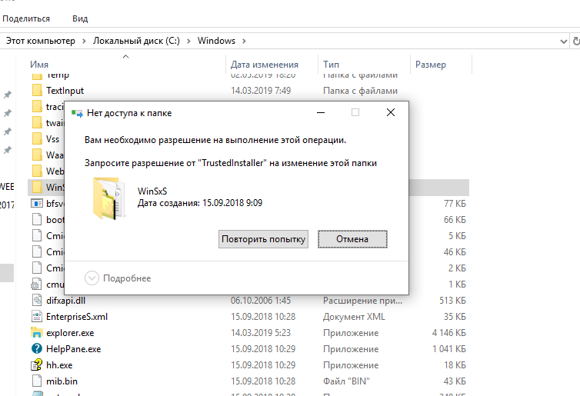The height and width of the screenshot is (396, 580).
Task: Click Локальный диск (C:) in breadcrumb
Action: pos(136,41)
